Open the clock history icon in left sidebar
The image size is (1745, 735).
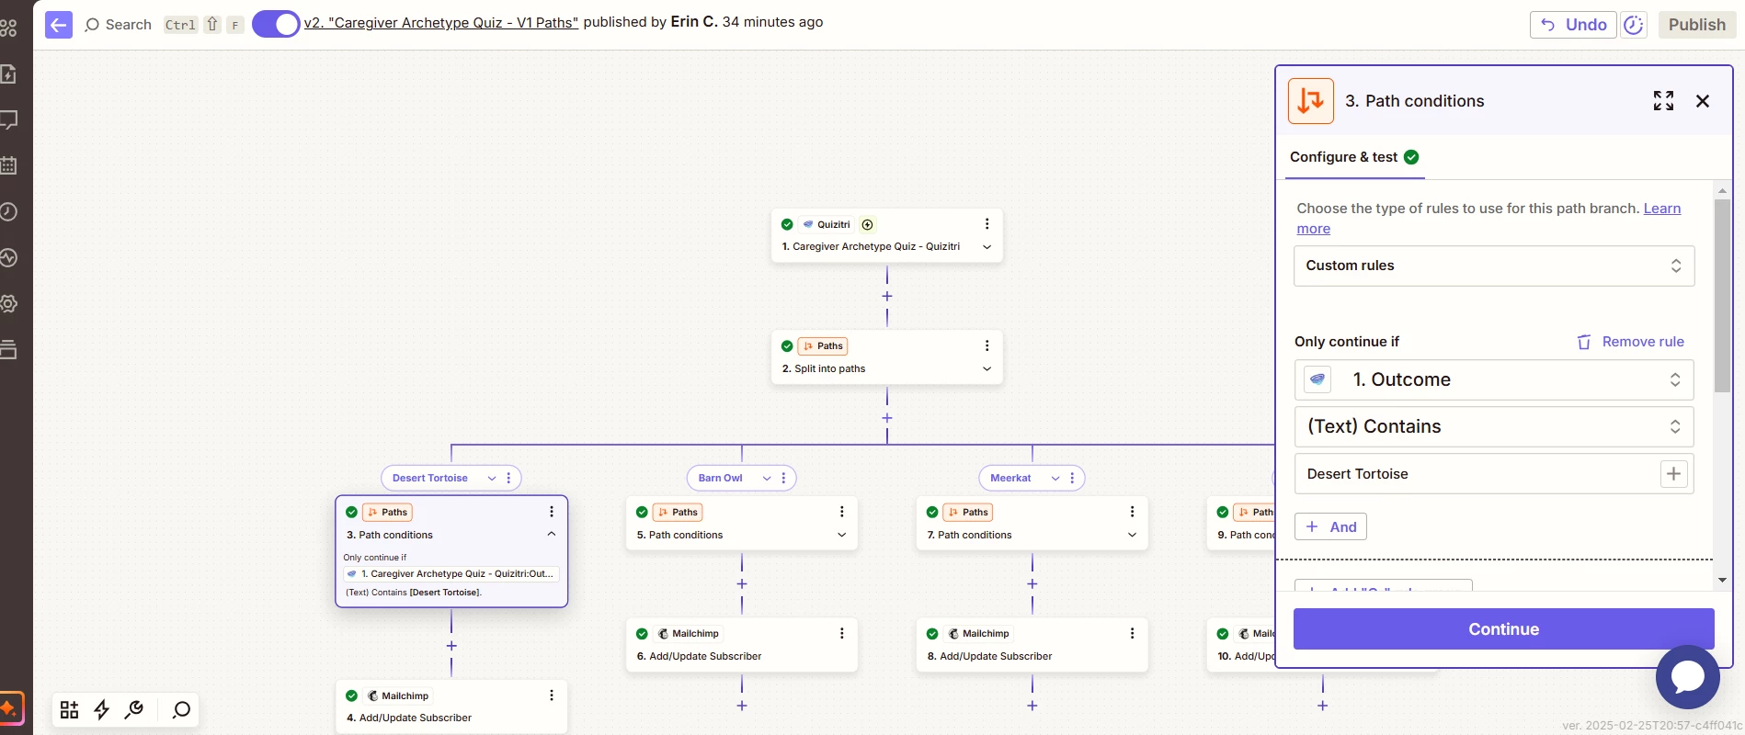coord(8,212)
